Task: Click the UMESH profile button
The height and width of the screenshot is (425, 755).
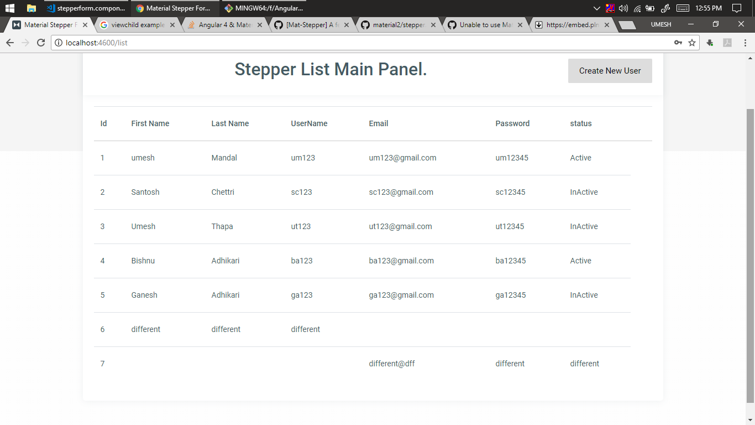Action: pyautogui.click(x=661, y=24)
